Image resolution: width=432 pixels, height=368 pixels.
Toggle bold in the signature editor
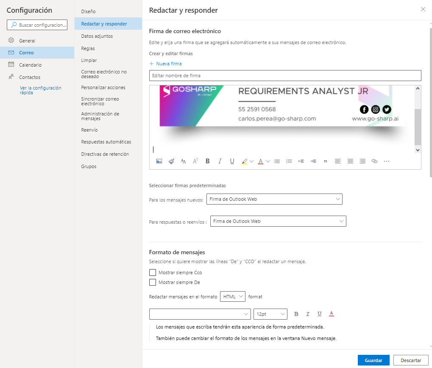click(x=207, y=161)
